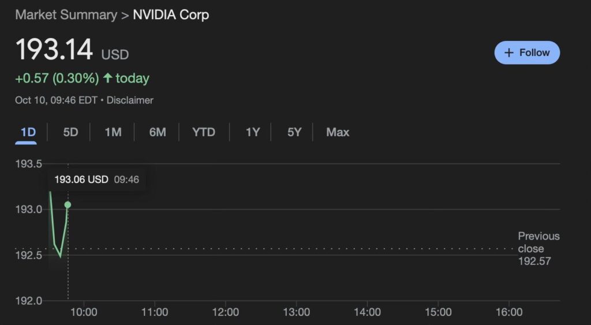Show the Max time range
The image size is (591, 325).
point(338,132)
